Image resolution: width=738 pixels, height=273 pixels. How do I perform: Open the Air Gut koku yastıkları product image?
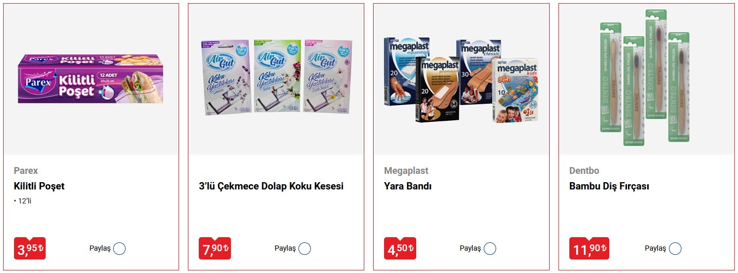click(x=276, y=77)
